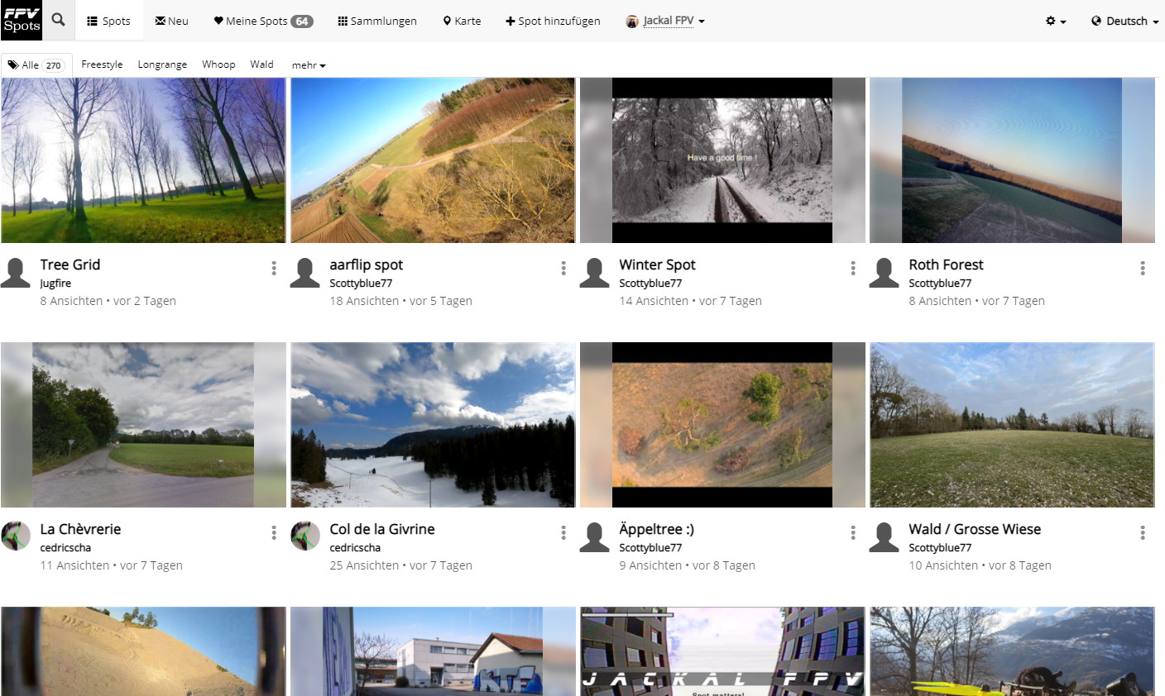Open the Spots list tab

click(x=108, y=21)
